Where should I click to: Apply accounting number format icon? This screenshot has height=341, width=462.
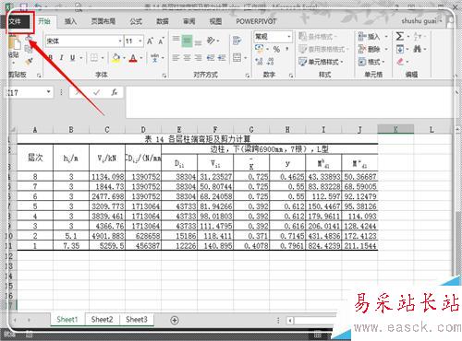[x=259, y=49]
